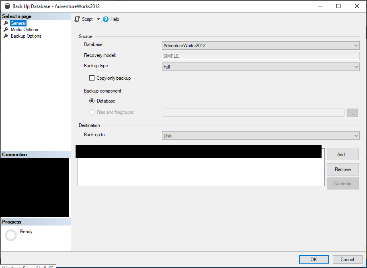Click the Remove destination button
Screen dimensions: 367x268
point(342,169)
